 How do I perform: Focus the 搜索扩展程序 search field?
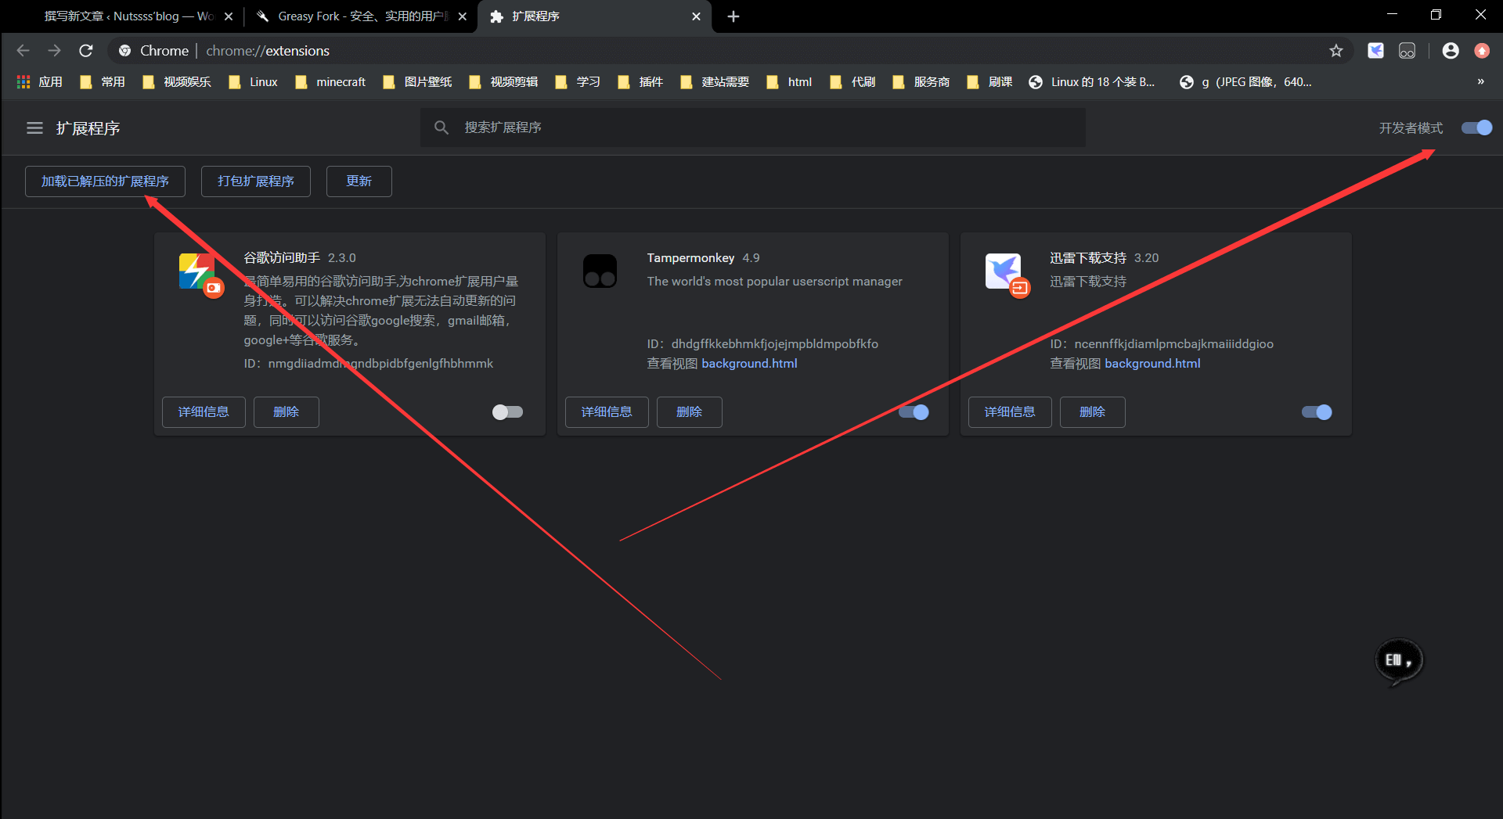coord(753,128)
